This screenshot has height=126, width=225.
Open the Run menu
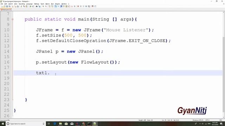coord(52,4)
